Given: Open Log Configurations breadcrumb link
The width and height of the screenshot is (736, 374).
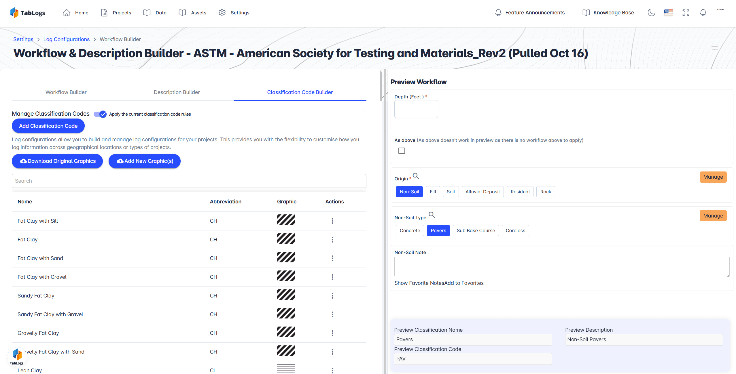Looking at the screenshot, I should 66,39.
